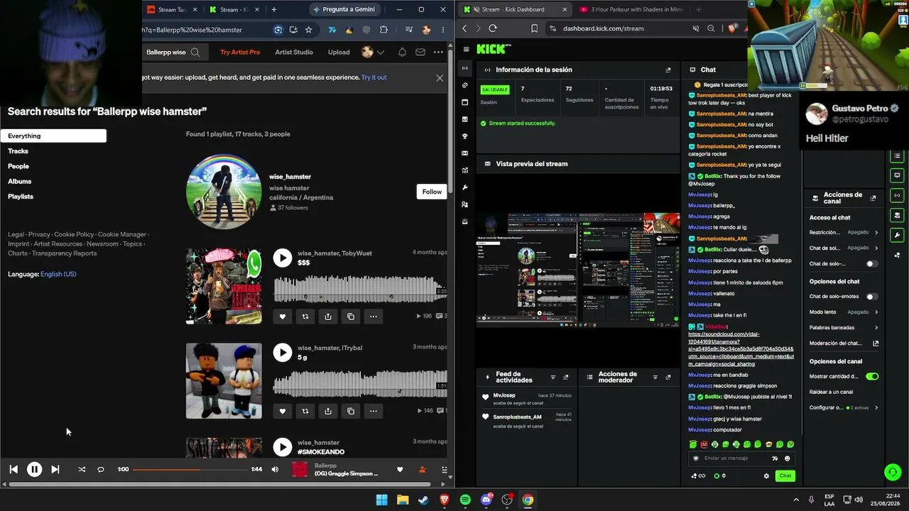This screenshot has height=511, width=909.
Task: Filter search results by Tracks
Action: 18,151
